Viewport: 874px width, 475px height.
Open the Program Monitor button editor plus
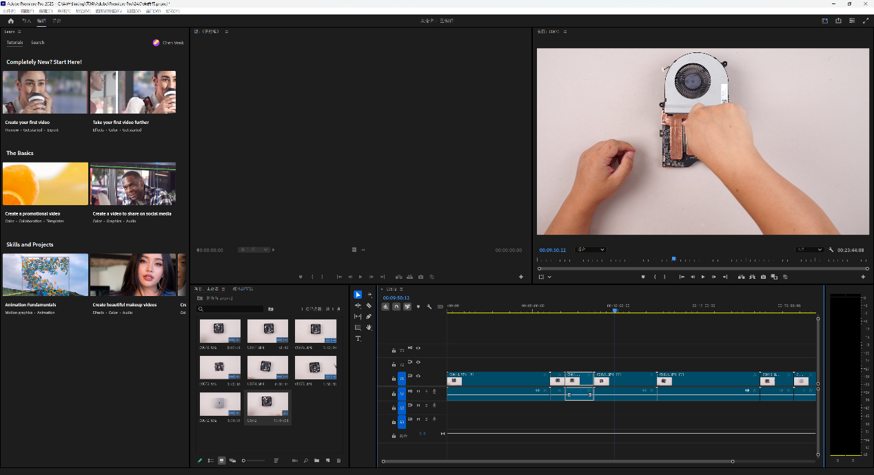[863, 277]
